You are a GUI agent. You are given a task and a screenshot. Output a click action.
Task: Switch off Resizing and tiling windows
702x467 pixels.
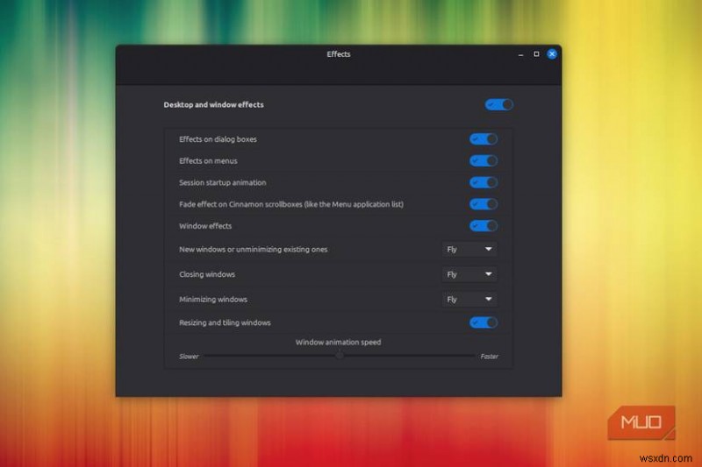coord(484,322)
